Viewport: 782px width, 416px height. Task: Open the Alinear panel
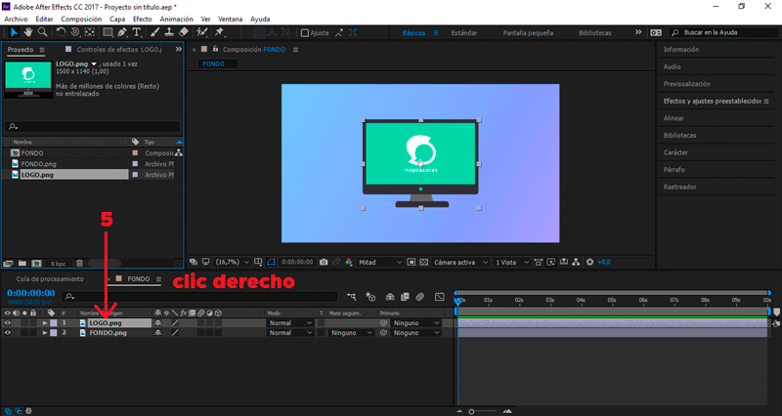(x=673, y=118)
